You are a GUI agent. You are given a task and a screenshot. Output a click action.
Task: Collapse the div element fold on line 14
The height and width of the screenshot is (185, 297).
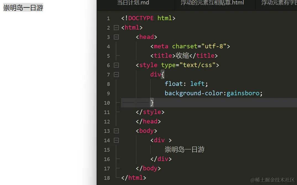(116, 140)
